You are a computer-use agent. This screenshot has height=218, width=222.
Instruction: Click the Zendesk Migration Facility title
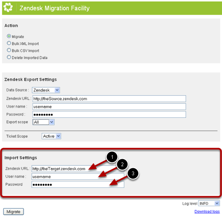pos(55,8)
